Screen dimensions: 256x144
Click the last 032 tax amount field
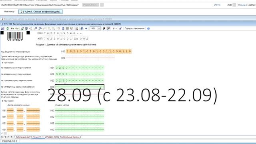click(80, 130)
